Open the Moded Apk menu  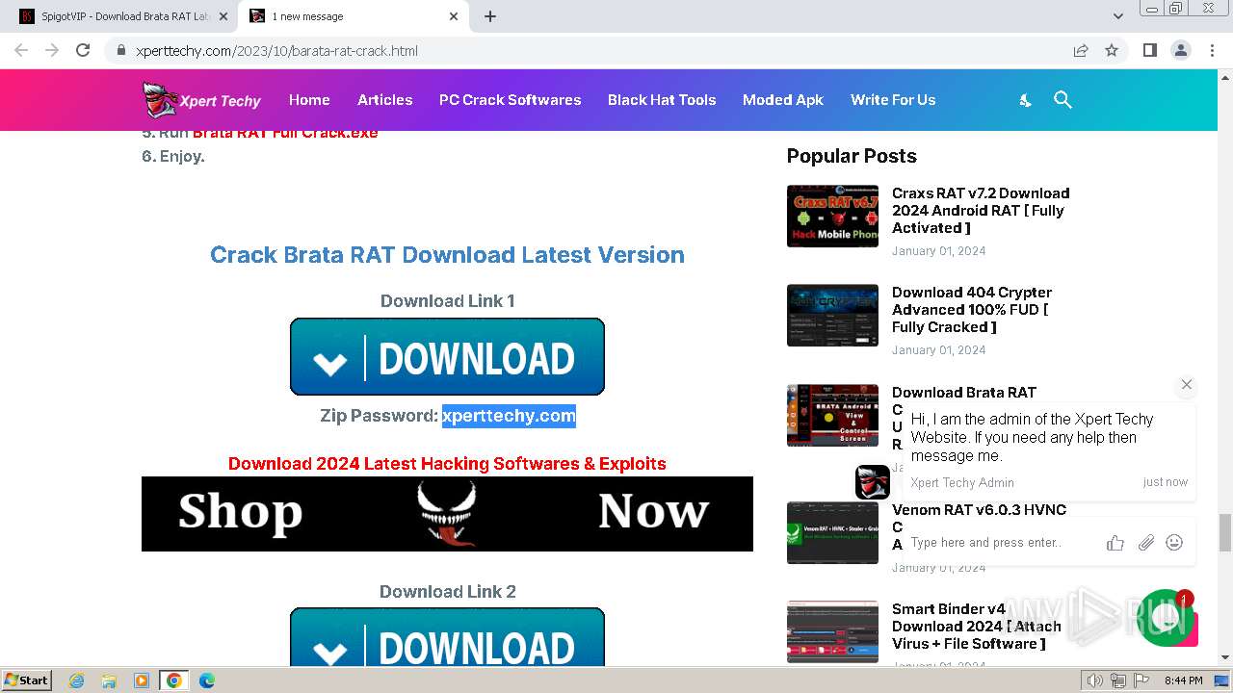(783, 100)
